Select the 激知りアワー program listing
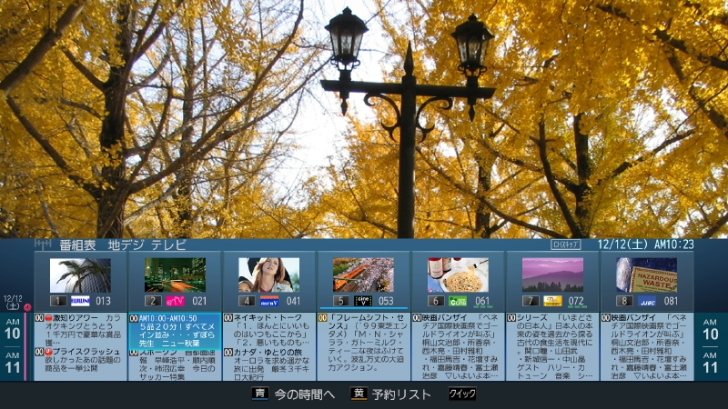728x409 pixels. pos(80,330)
